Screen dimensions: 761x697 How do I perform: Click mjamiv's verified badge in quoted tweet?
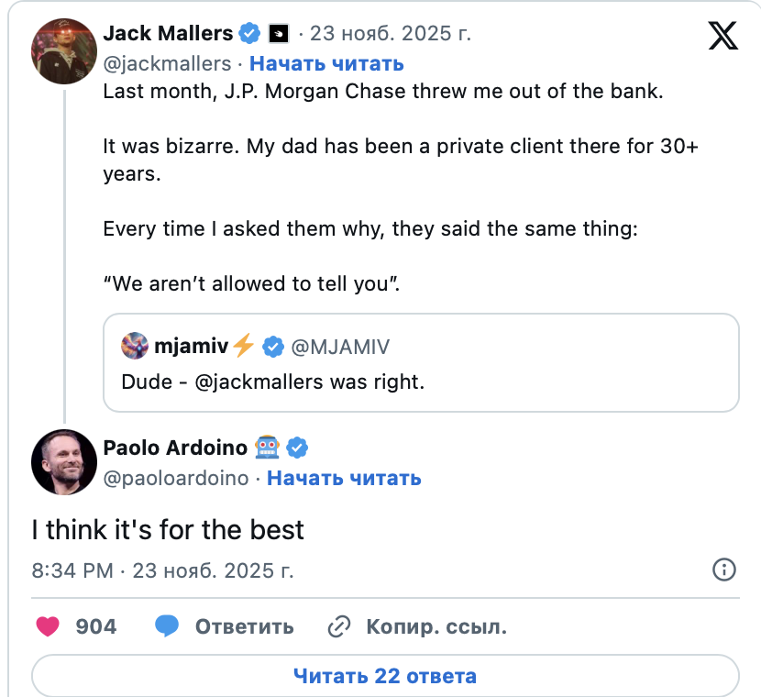point(272,347)
